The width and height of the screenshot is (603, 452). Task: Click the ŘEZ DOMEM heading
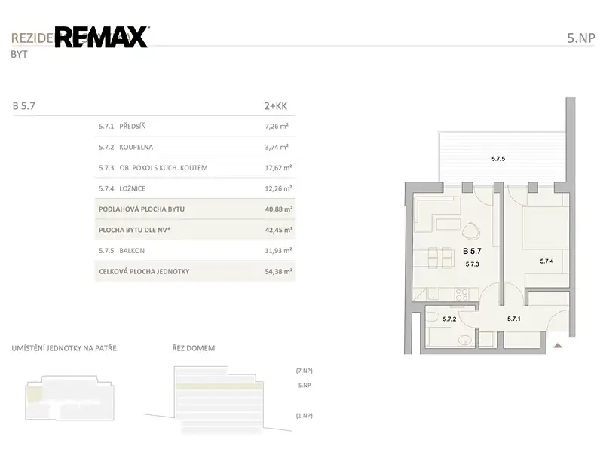[194, 348]
